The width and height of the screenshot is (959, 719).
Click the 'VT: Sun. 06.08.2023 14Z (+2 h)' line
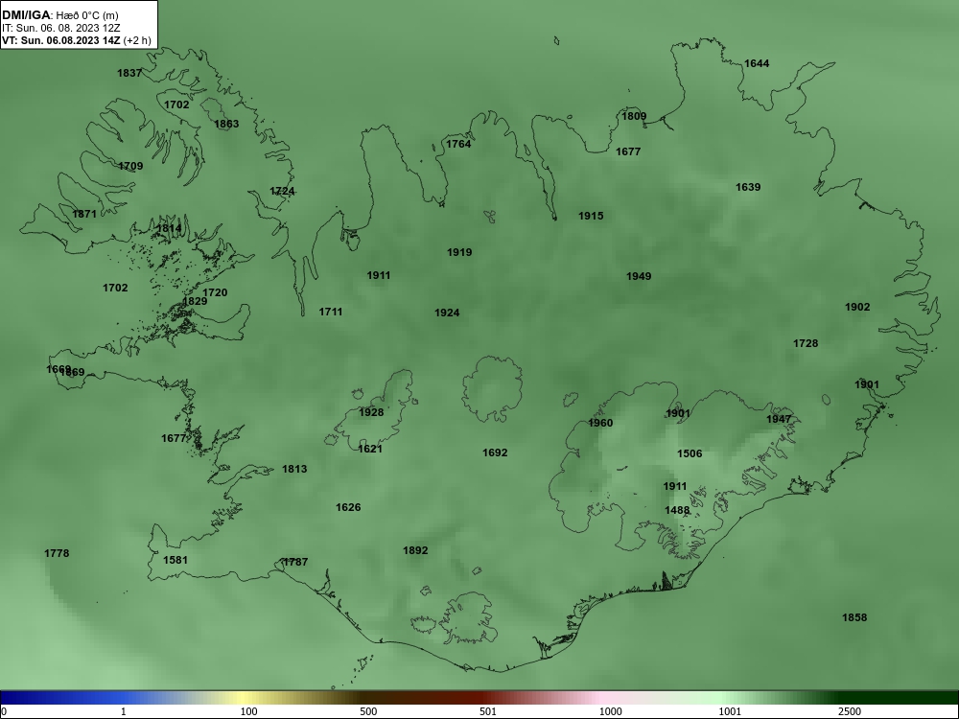pyautogui.click(x=77, y=40)
